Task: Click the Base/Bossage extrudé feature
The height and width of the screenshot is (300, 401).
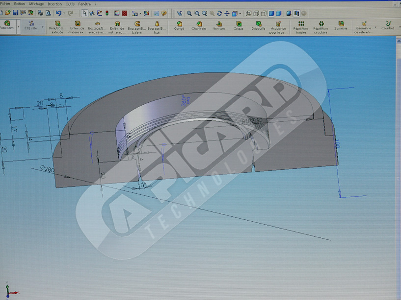Action: pyautogui.click(x=57, y=27)
